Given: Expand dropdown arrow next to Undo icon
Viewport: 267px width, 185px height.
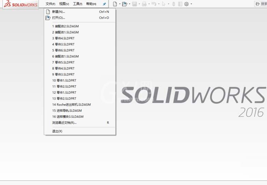Looking at the screenshot, I should [159, 4].
